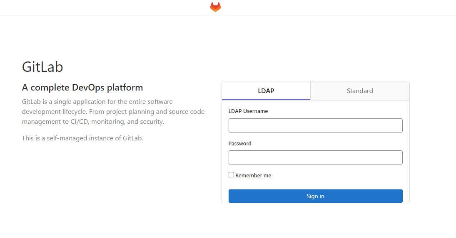
Task: Click the "Remember me" label text
Action: [253, 176]
